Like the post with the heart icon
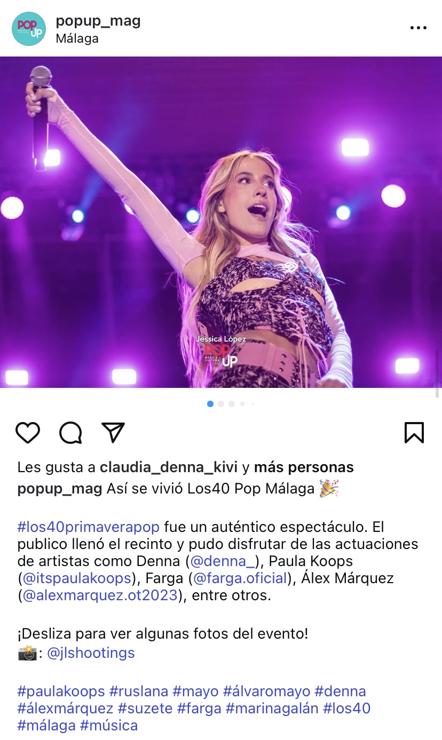The width and height of the screenshot is (442, 740). click(x=28, y=433)
